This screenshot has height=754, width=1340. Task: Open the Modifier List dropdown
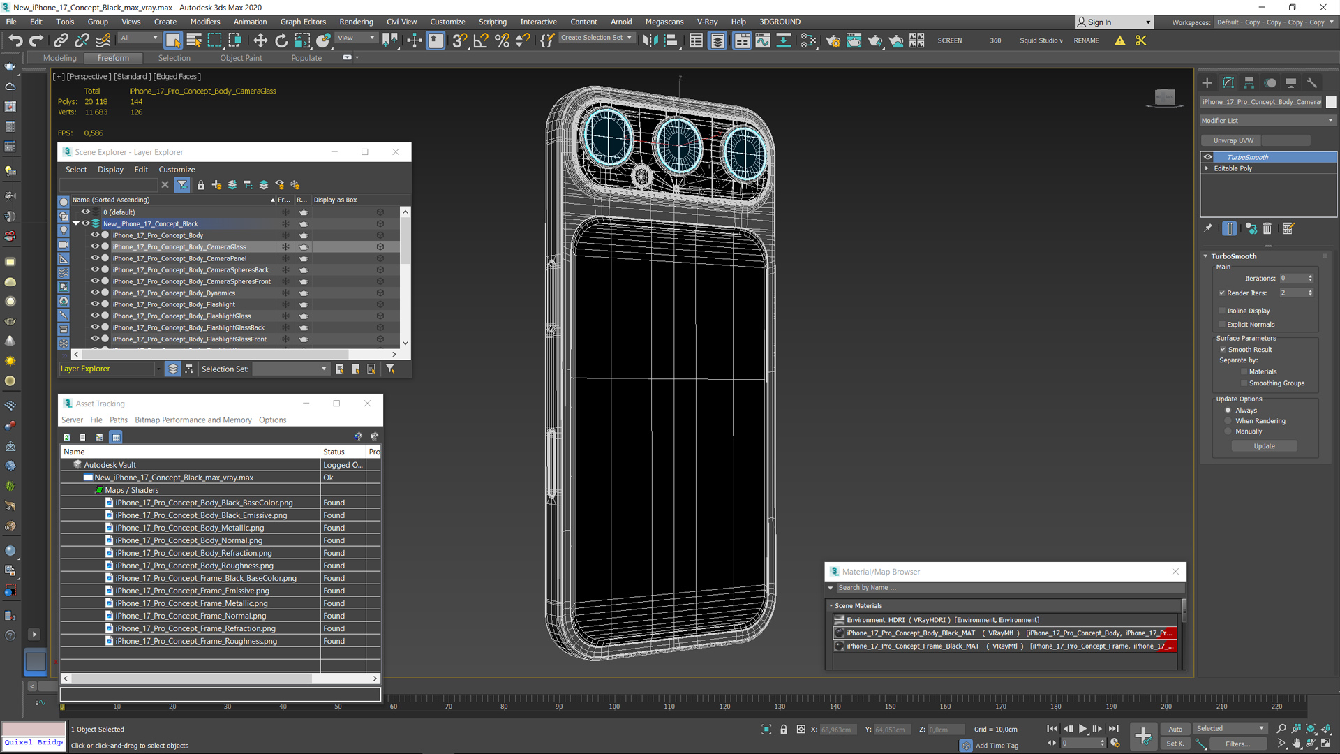point(1267,121)
